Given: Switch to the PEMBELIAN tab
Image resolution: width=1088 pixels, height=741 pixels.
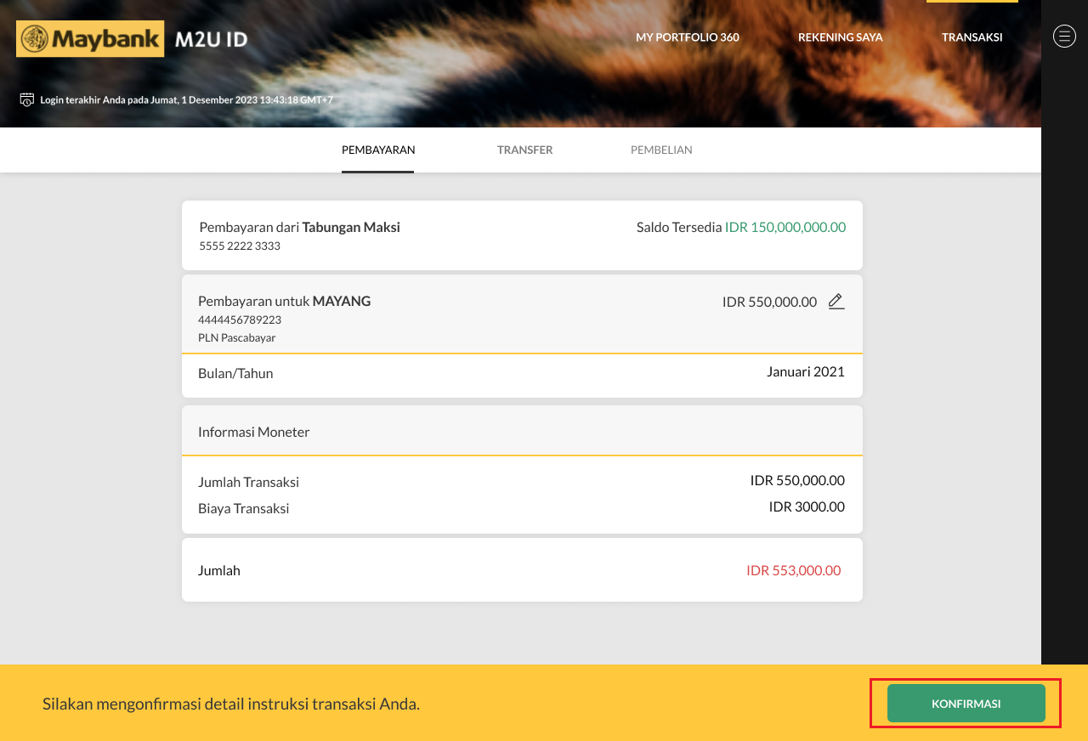Looking at the screenshot, I should click(x=661, y=150).
